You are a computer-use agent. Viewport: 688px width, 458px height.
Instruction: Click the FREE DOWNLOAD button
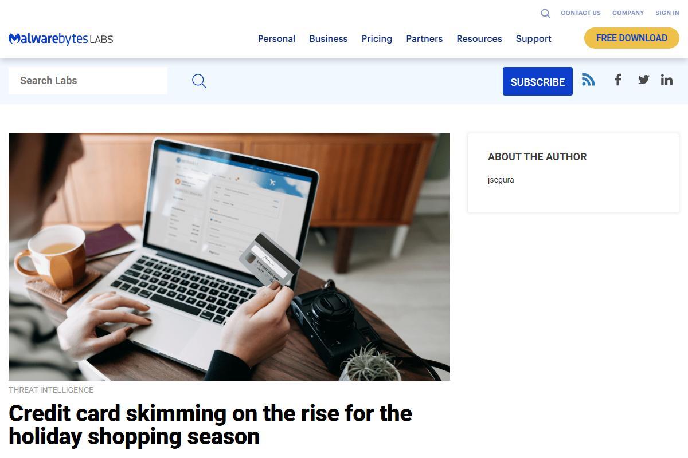pyautogui.click(x=632, y=38)
